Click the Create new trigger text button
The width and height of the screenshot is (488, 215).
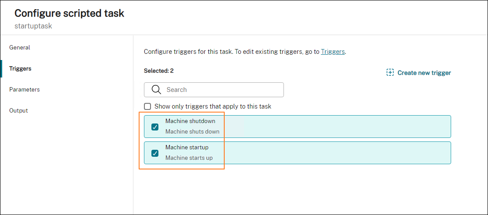(x=424, y=73)
